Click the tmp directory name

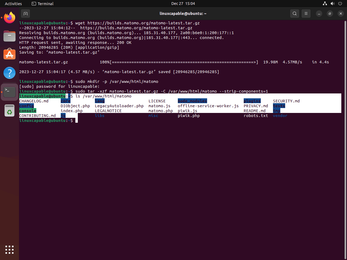pos(277,111)
